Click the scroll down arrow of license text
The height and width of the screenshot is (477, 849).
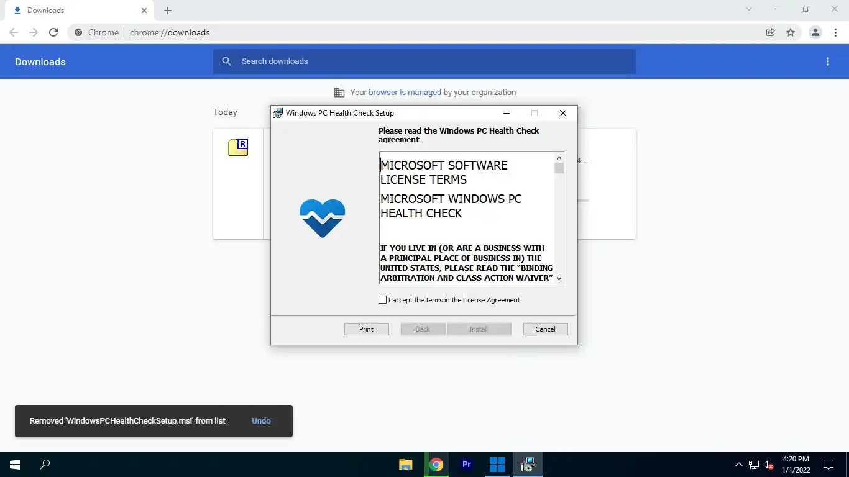tap(559, 278)
